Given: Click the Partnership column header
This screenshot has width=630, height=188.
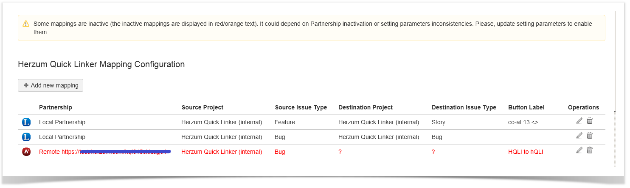Looking at the screenshot, I should coord(56,107).
